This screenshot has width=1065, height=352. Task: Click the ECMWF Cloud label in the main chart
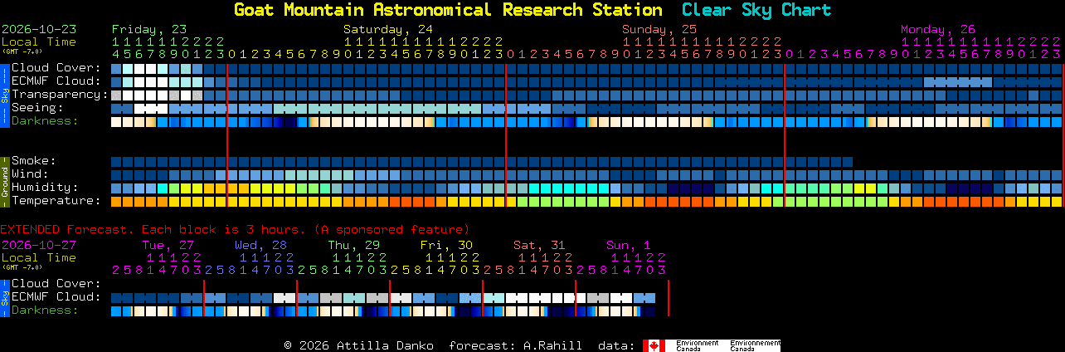point(56,81)
